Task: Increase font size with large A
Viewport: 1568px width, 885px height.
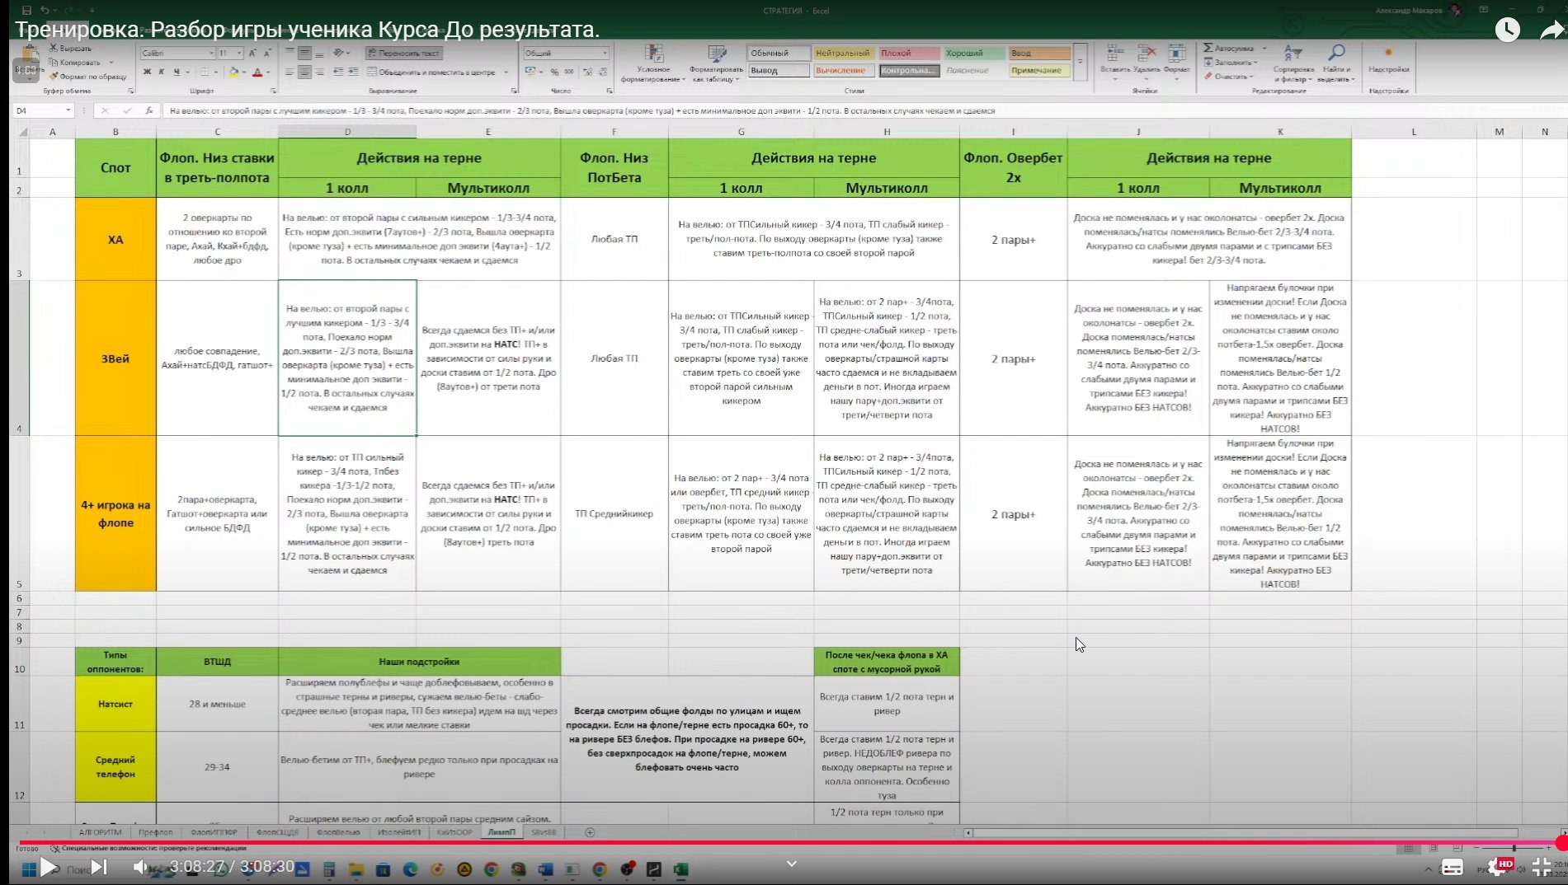Action: pyautogui.click(x=252, y=53)
